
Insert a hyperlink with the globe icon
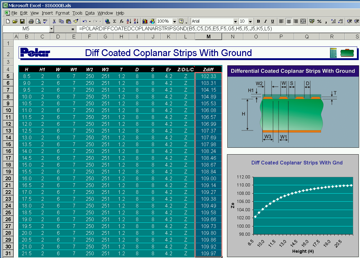[107, 21]
